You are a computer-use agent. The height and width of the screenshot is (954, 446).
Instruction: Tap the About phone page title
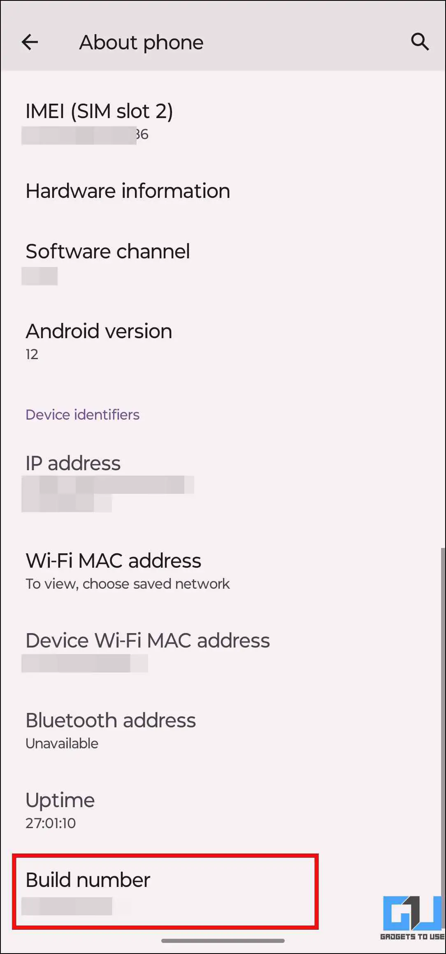(141, 42)
